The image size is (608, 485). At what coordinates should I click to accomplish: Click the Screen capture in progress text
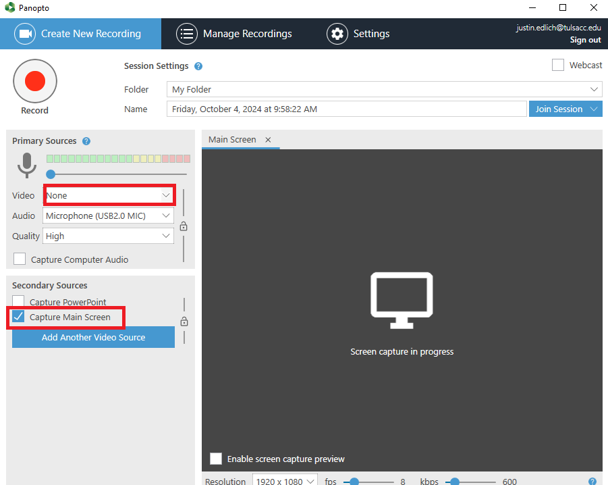[x=402, y=351]
